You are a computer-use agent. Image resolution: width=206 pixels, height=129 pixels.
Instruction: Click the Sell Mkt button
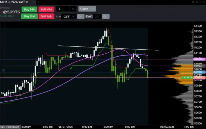[x=46, y=9]
